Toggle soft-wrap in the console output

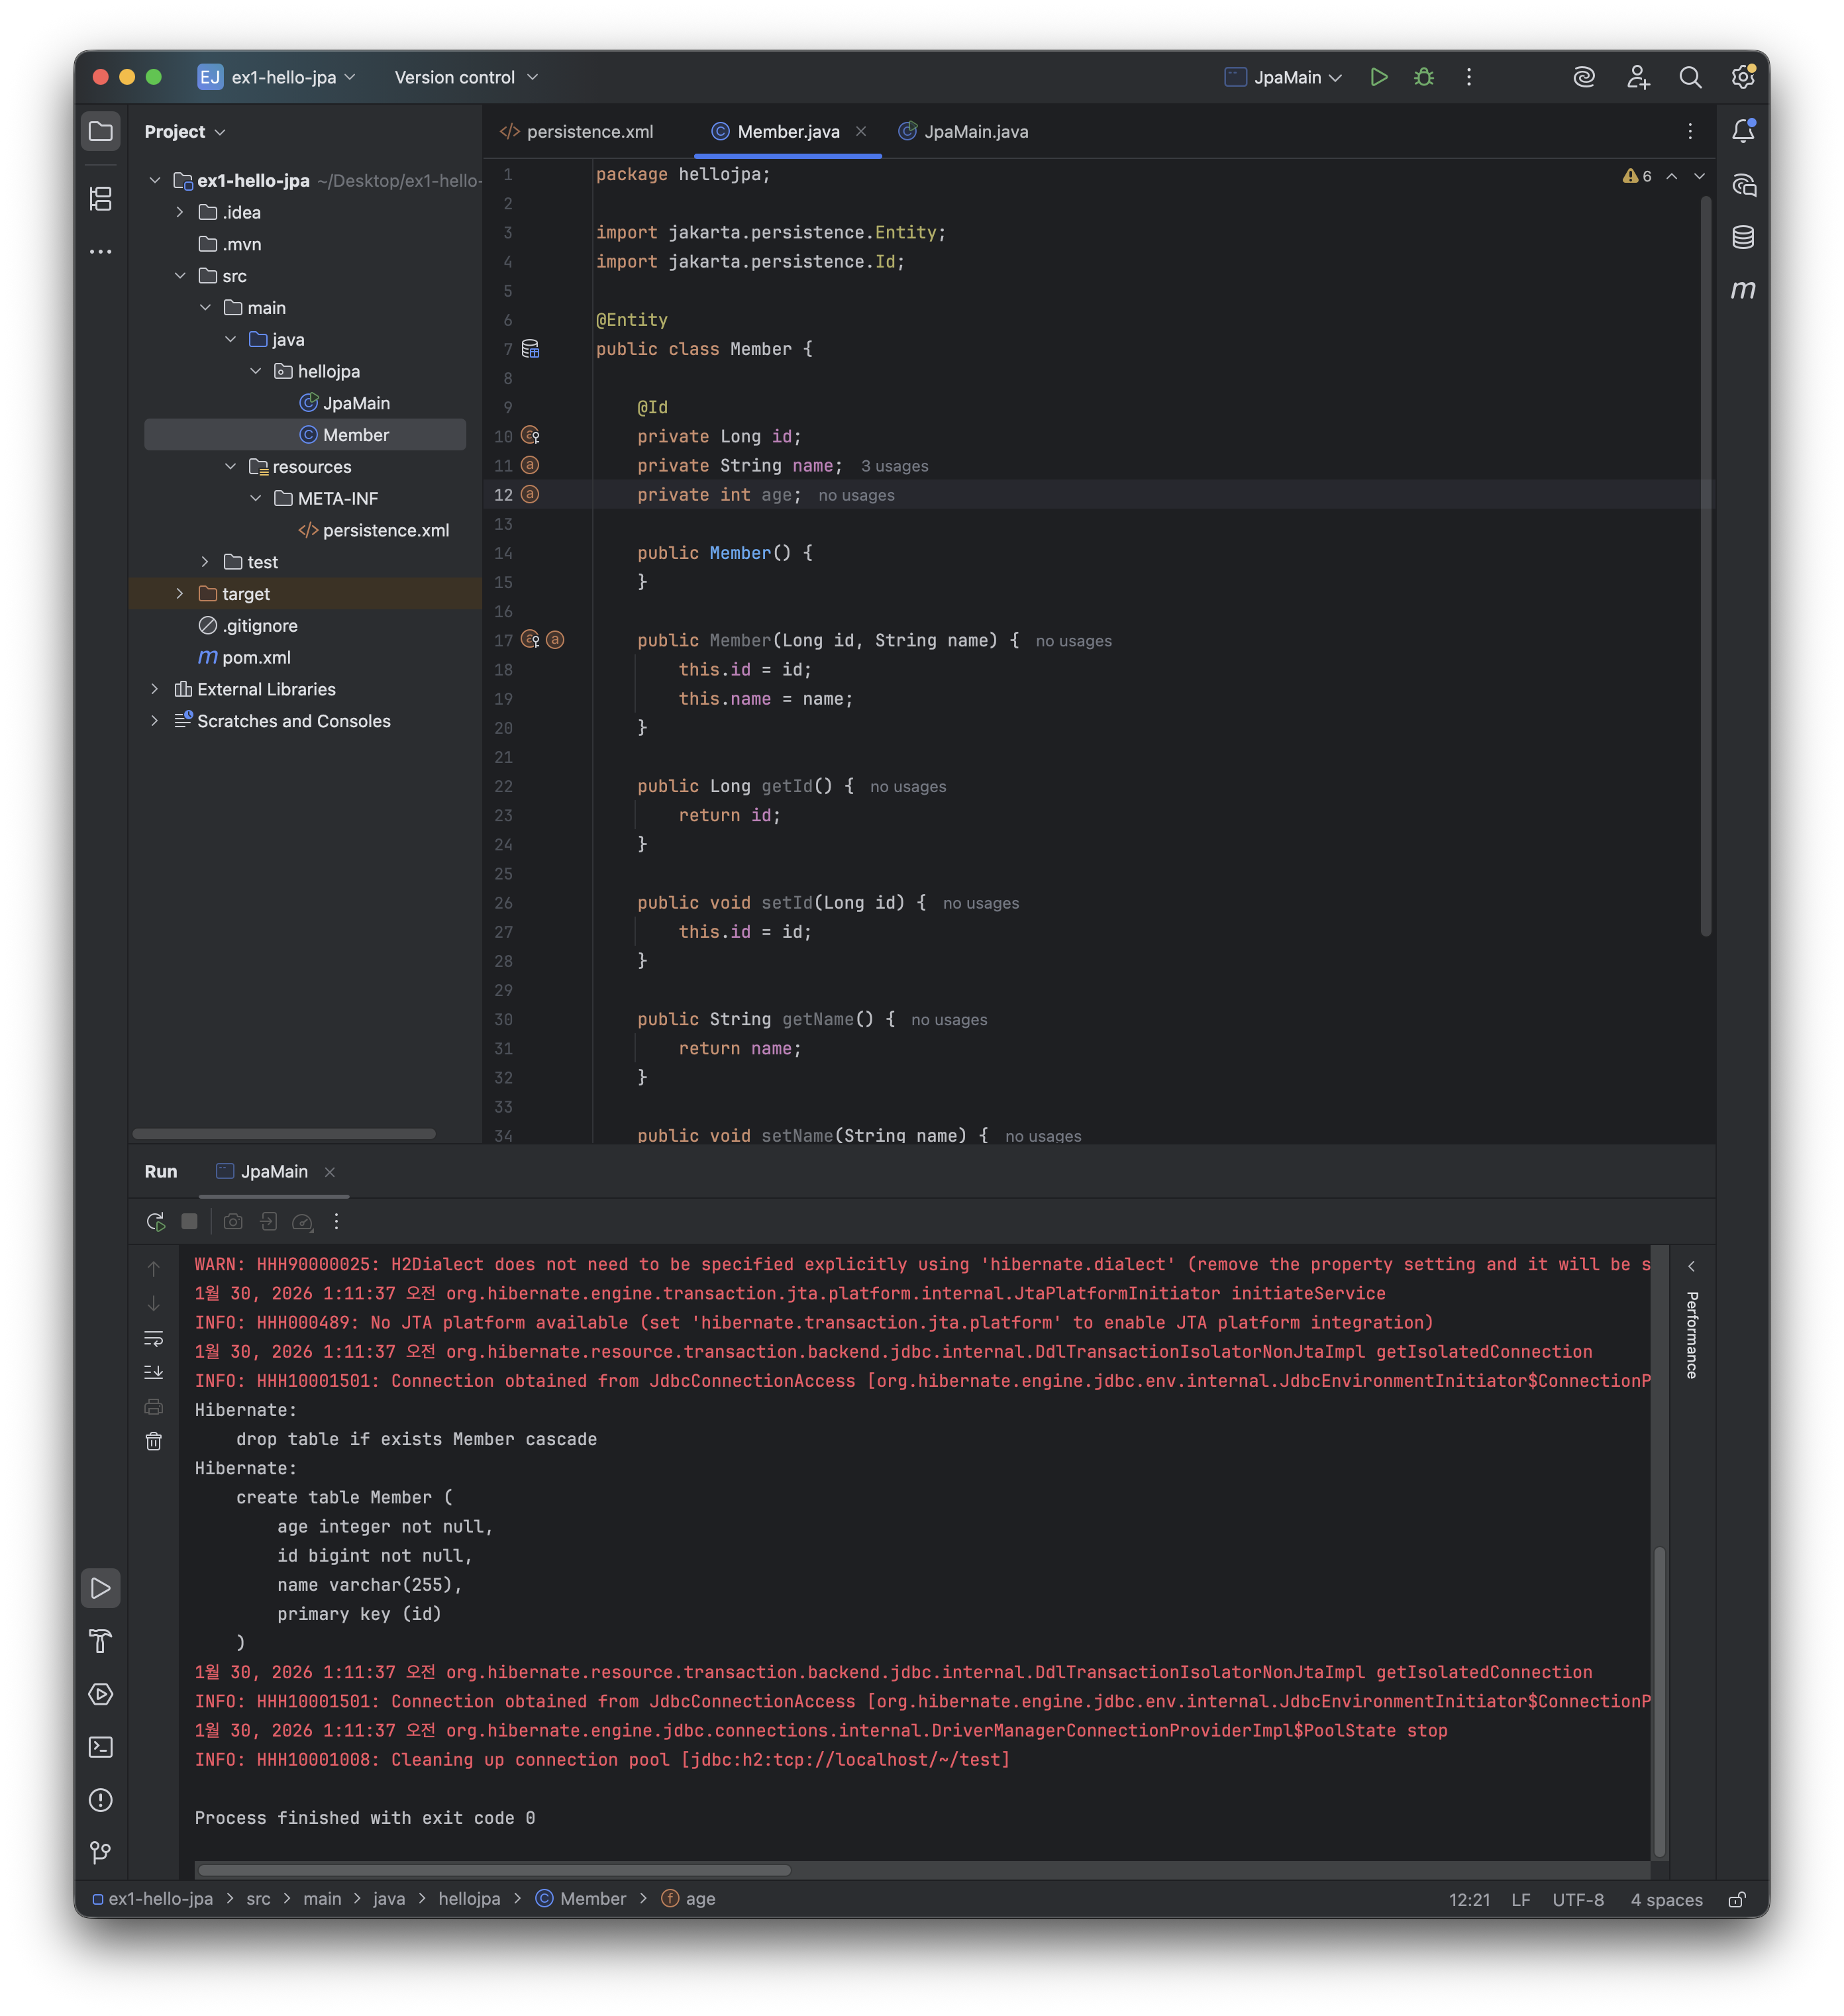[153, 1338]
